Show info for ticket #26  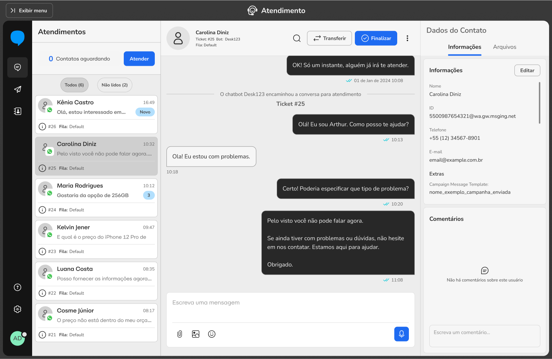pyautogui.click(x=42, y=127)
